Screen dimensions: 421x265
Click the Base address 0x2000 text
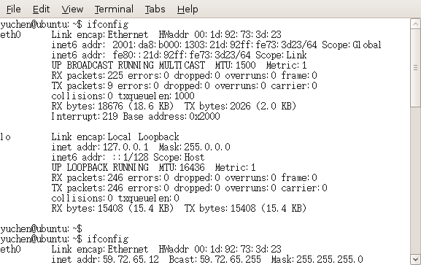click(171, 116)
